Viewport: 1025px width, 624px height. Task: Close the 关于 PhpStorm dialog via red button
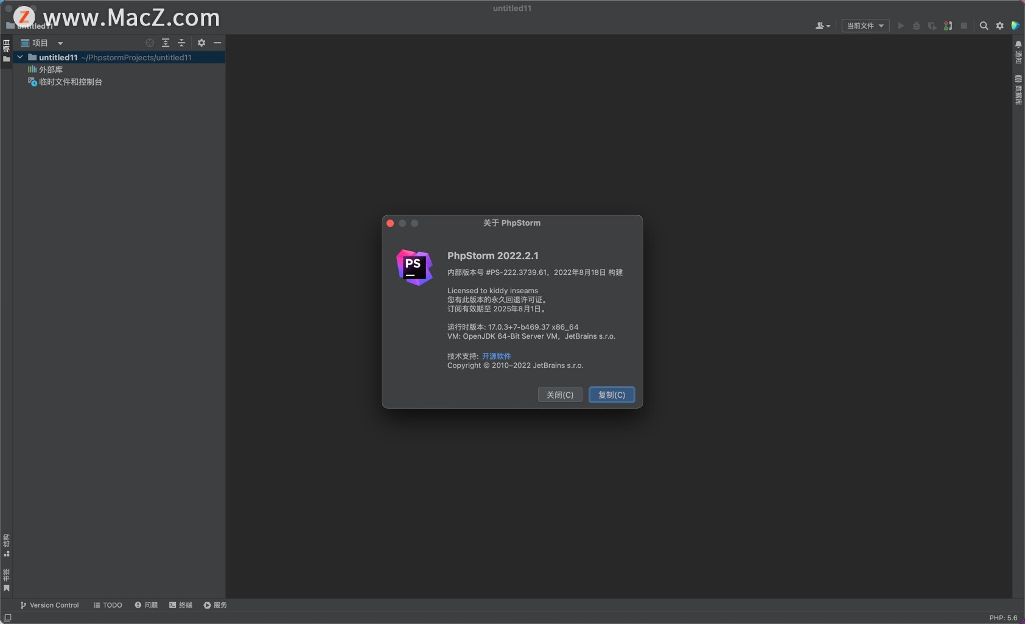click(x=390, y=223)
